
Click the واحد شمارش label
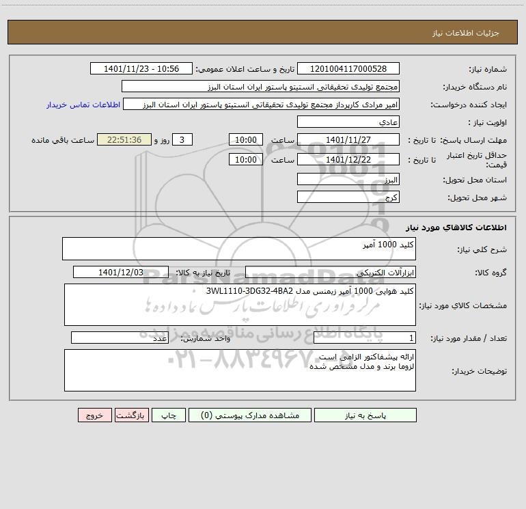[x=206, y=339]
